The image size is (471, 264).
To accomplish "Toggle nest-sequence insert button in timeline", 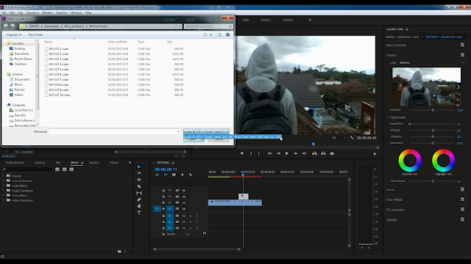I will click(x=157, y=175).
